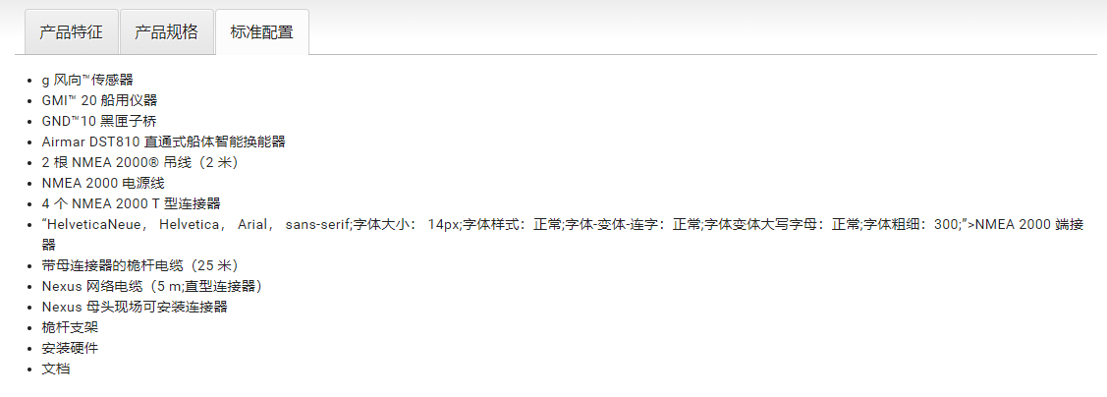Click the g 风向 传感器 list item
The height and width of the screenshot is (397, 1107).
coord(87,80)
